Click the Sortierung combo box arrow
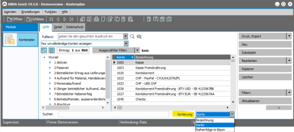Image resolution: width=294 pixels, height=132 pixels. pos(232,114)
